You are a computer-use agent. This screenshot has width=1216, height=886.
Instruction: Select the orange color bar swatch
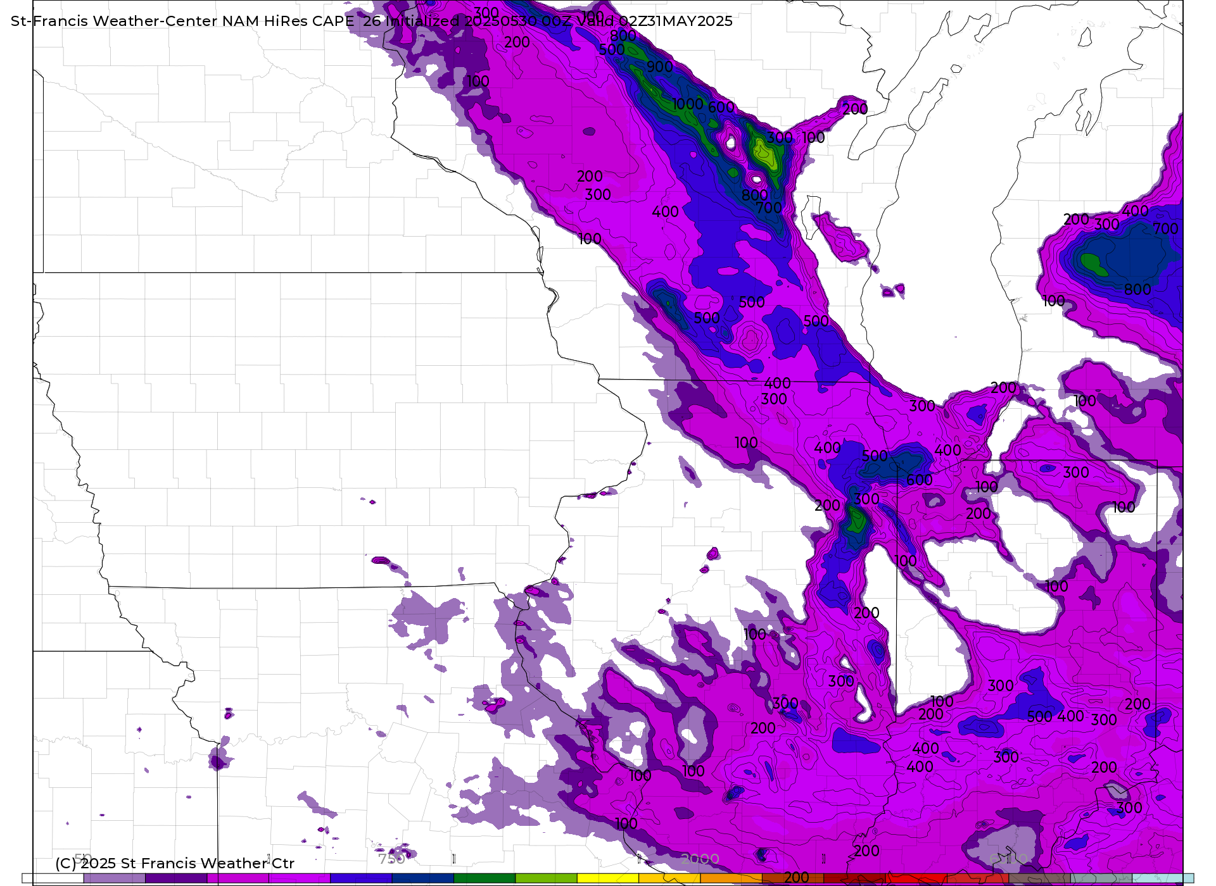pyautogui.click(x=731, y=878)
